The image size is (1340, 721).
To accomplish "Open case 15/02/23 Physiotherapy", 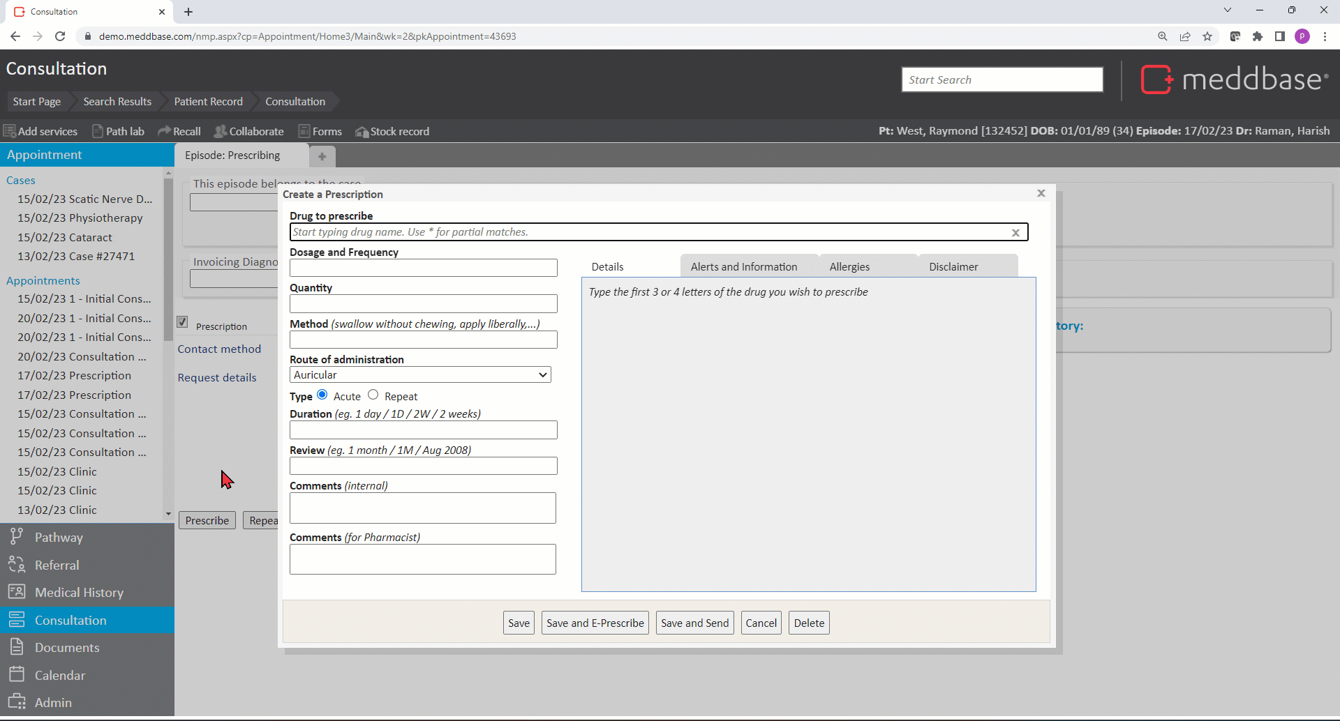I will tap(80, 218).
